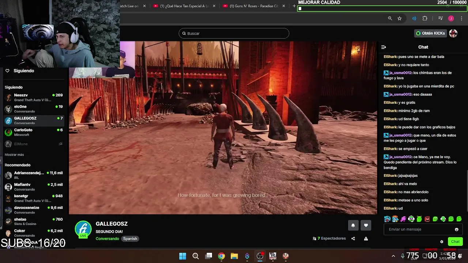Insert the red angry face emote
Screen dimensions: 468x263
[427, 219]
